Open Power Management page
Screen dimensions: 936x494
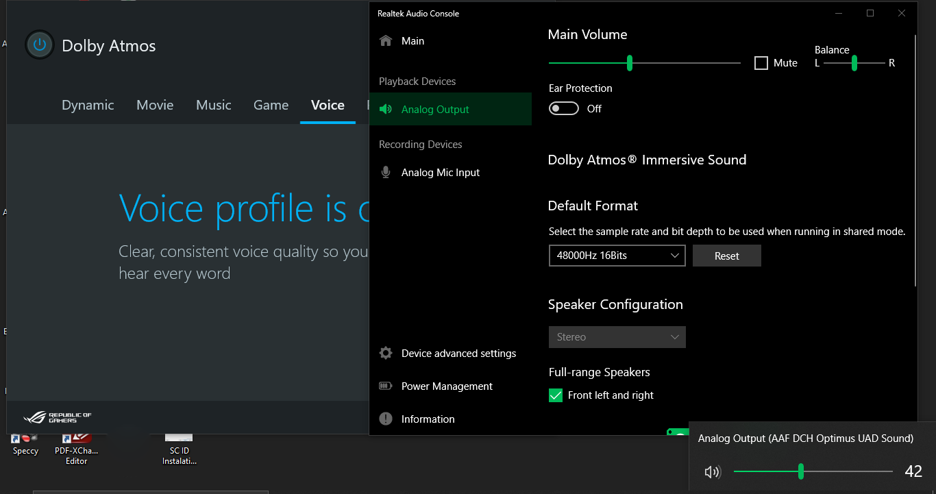tap(450, 386)
